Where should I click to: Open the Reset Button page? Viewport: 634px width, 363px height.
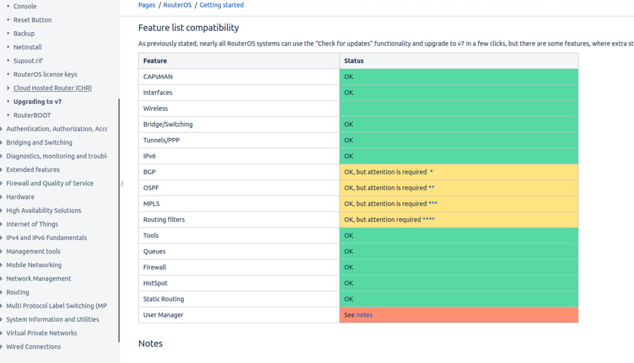click(33, 20)
